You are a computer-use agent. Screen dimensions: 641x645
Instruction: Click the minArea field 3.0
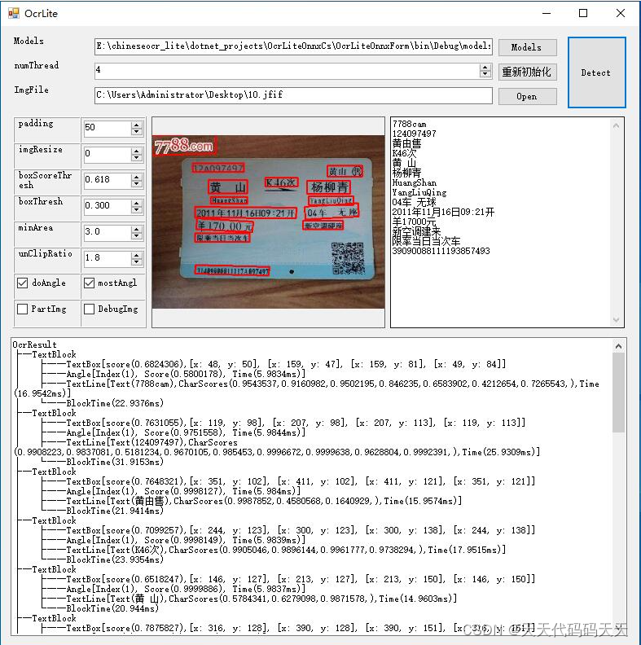point(108,232)
